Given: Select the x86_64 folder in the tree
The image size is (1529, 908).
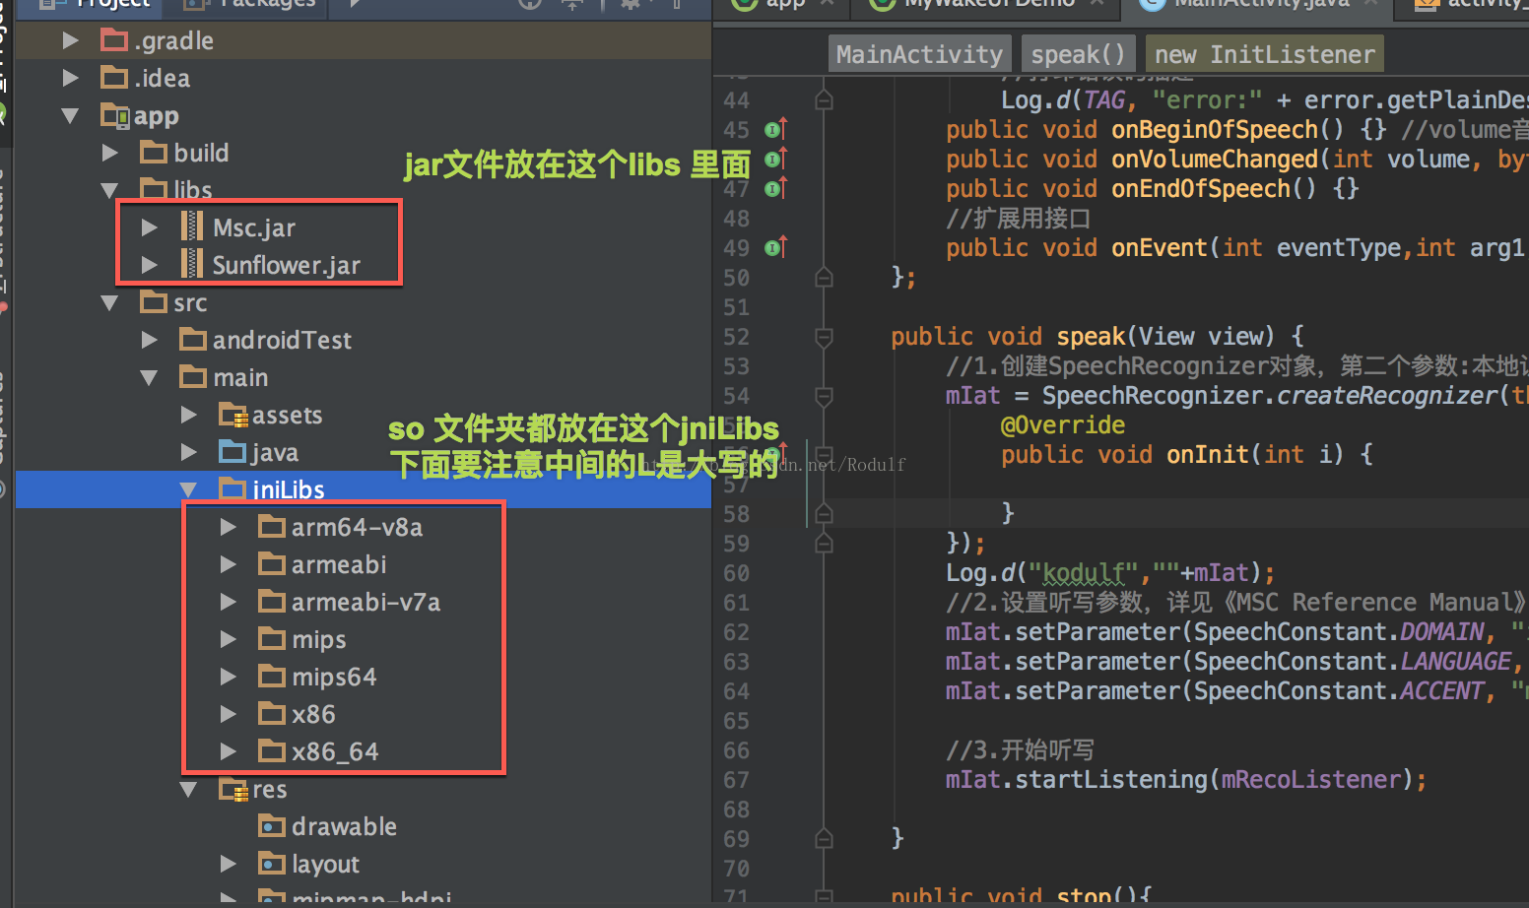Looking at the screenshot, I should click(335, 751).
